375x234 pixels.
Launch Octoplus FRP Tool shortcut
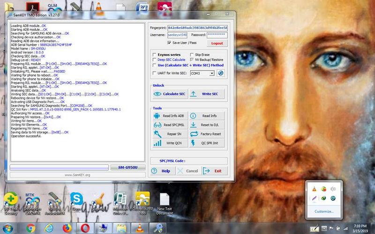(142, 204)
